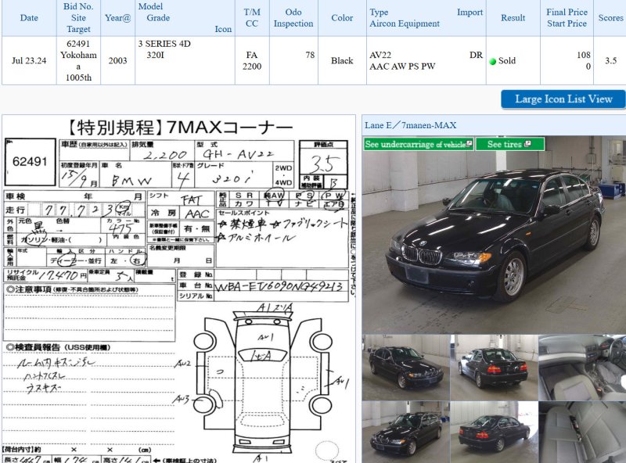This screenshot has width=626, height=463.
Task: Click the score value 3.5 in table
Action: (x=611, y=61)
